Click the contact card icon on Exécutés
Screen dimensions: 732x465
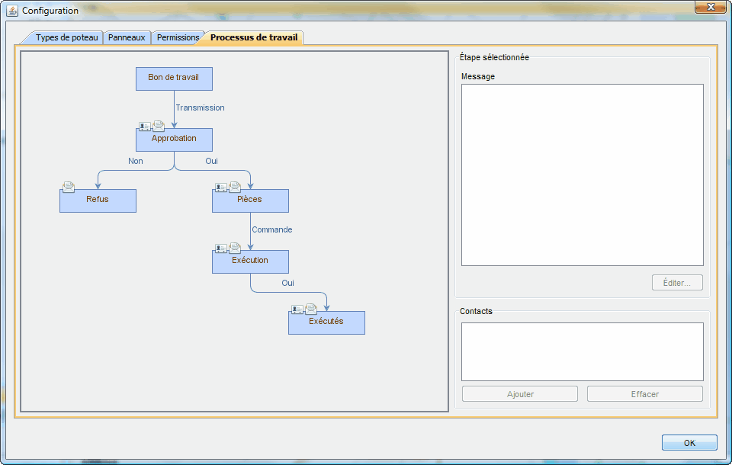pos(297,309)
